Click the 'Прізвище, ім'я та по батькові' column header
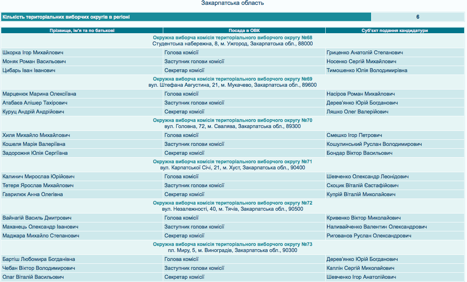Viewport: 467px width, 282px height. click(82, 30)
